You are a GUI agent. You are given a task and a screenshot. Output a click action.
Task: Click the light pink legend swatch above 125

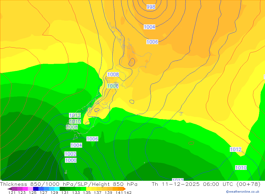[30, 189]
